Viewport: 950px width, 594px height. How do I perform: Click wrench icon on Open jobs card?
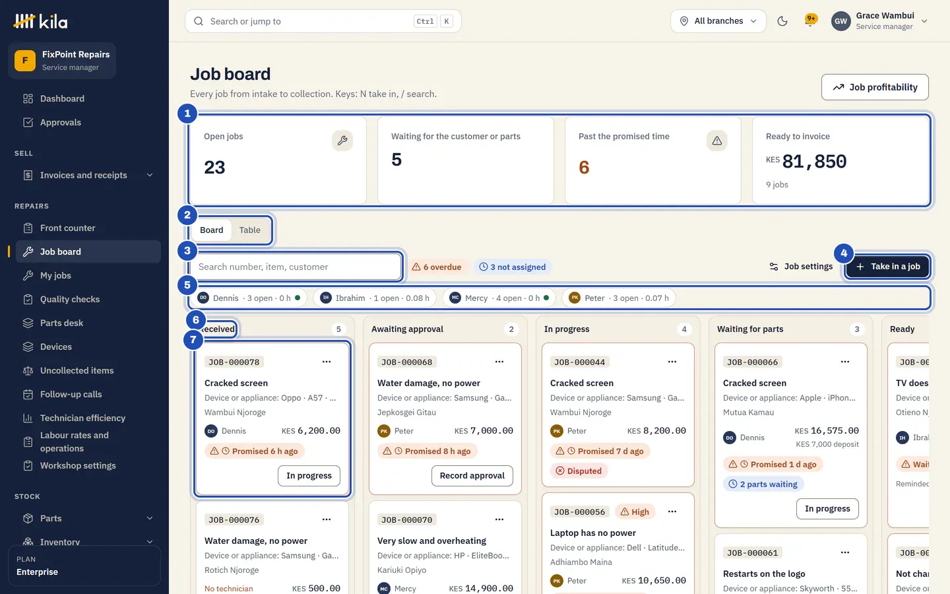click(x=342, y=140)
